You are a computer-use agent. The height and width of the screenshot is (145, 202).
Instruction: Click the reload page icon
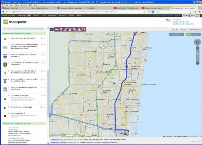coord(149,12)
